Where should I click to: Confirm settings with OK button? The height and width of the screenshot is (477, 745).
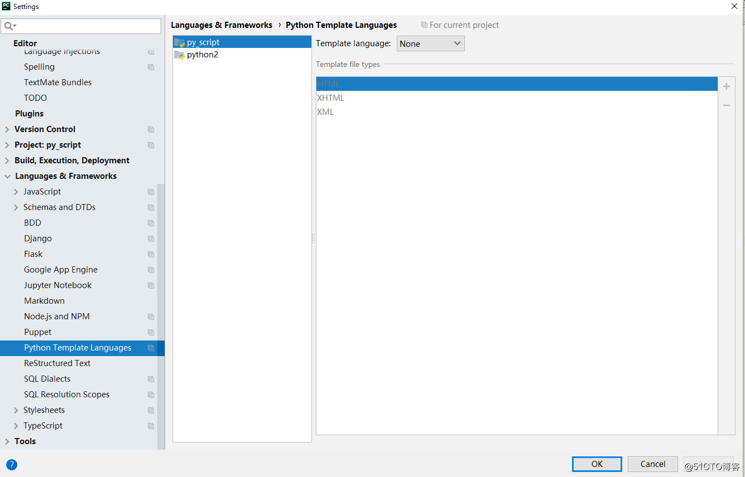(597, 464)
